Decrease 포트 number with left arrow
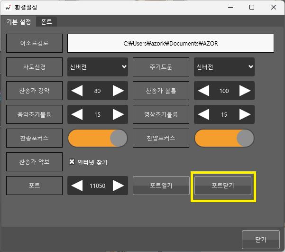 77,186
